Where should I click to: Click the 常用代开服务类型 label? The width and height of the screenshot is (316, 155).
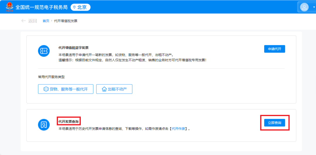click(51, 77)
